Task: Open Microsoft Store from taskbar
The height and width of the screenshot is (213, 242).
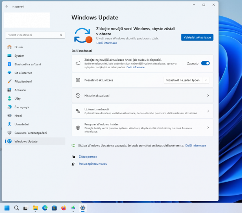Action: click(x=54, y=208)
